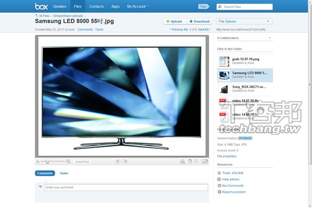Open the Files tab in navigation
The image size is (312, 208).
(77, 7)
